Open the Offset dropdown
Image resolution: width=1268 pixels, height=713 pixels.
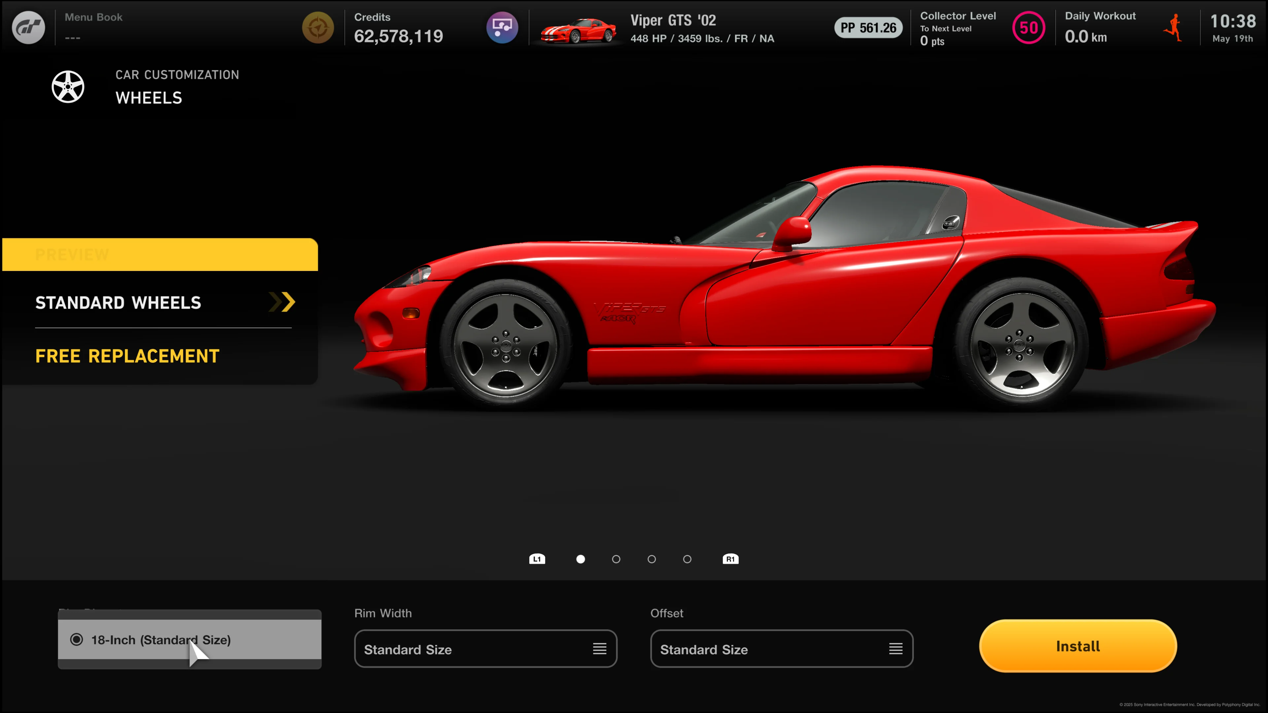(x=782, y=649)
